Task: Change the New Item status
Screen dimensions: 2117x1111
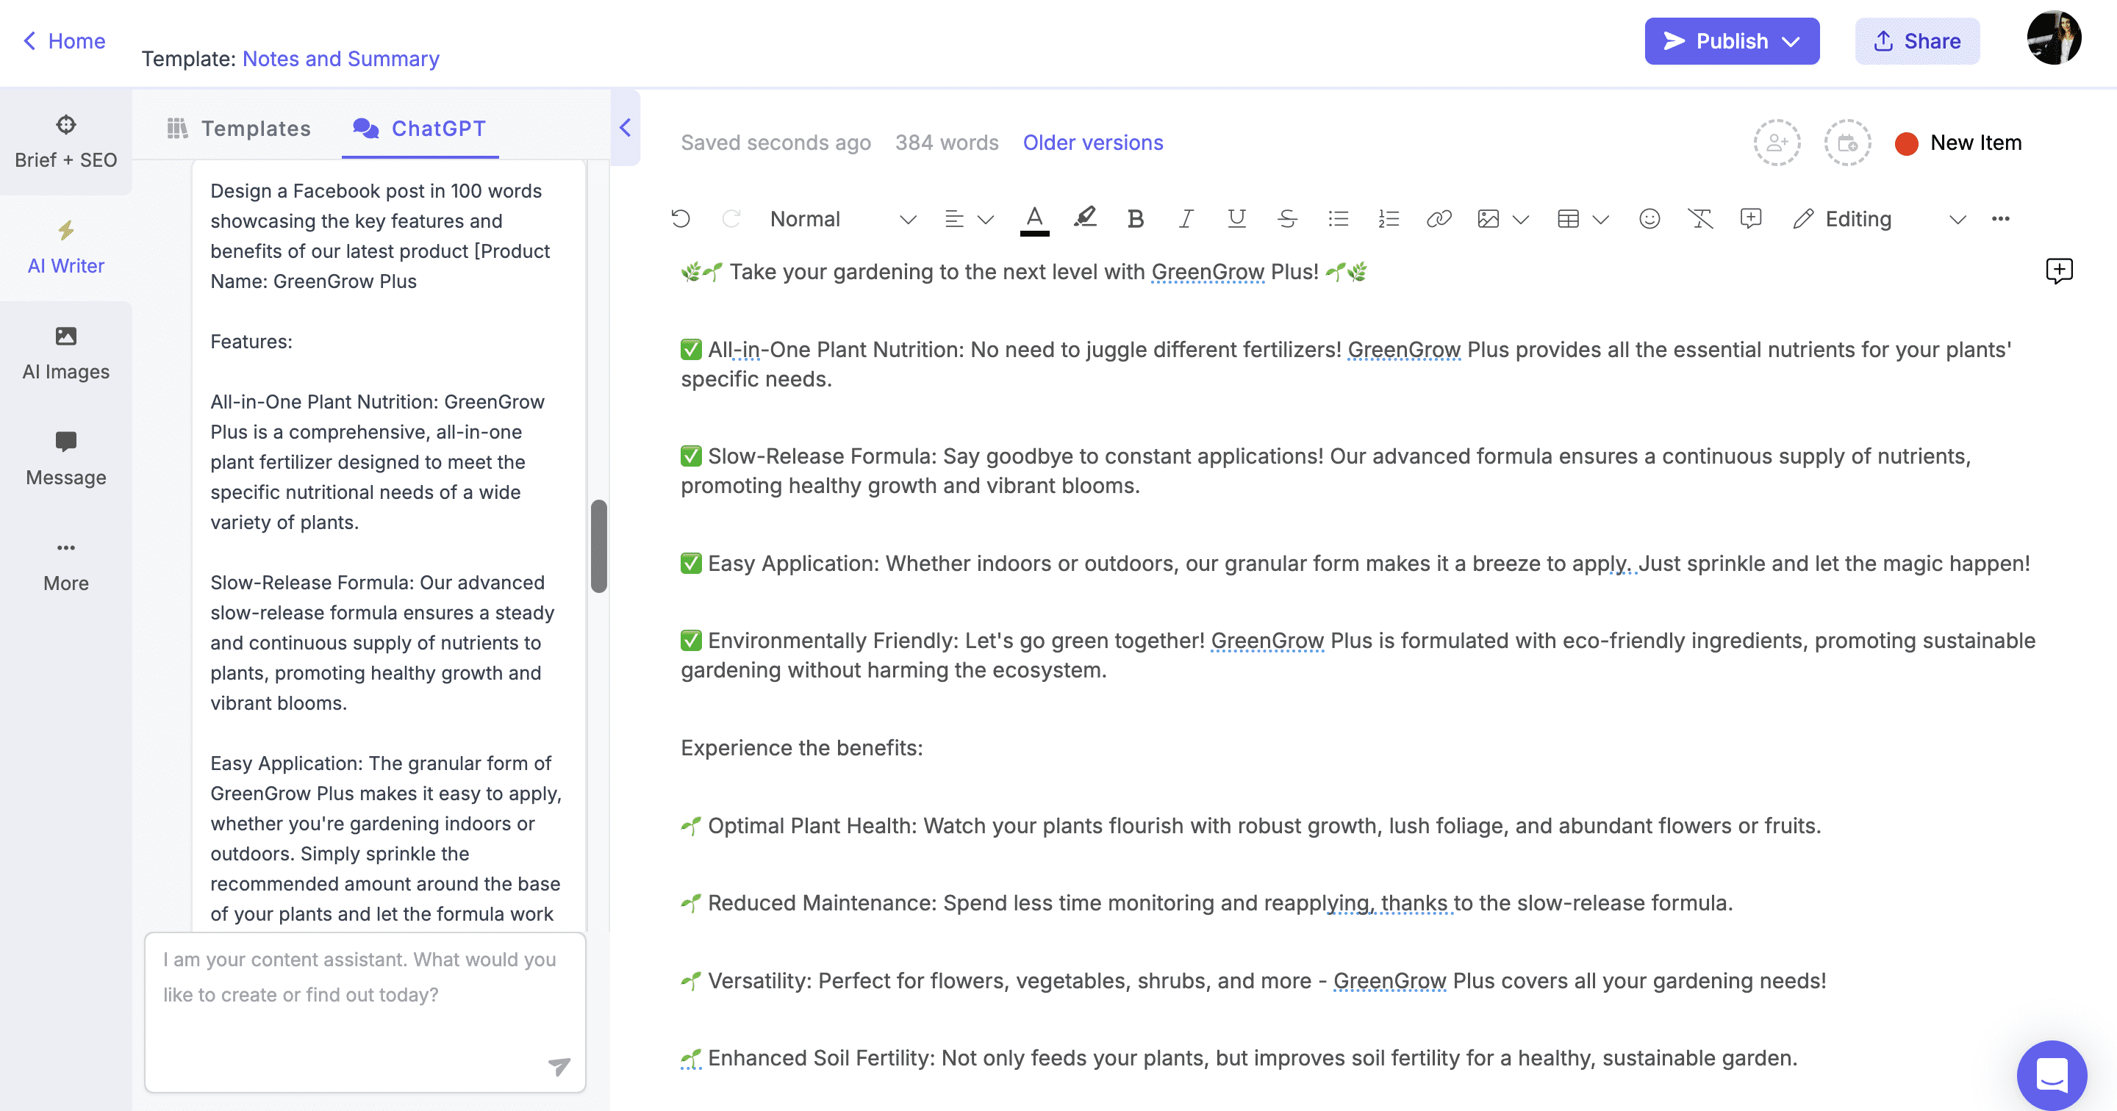Action: coord(1959,143)
